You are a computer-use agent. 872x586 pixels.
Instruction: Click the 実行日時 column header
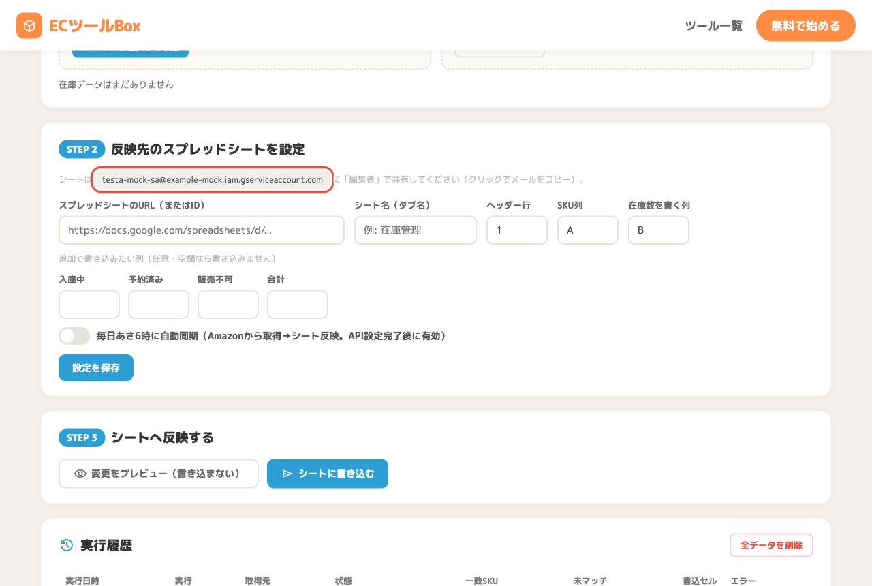[x=82, y=581]
